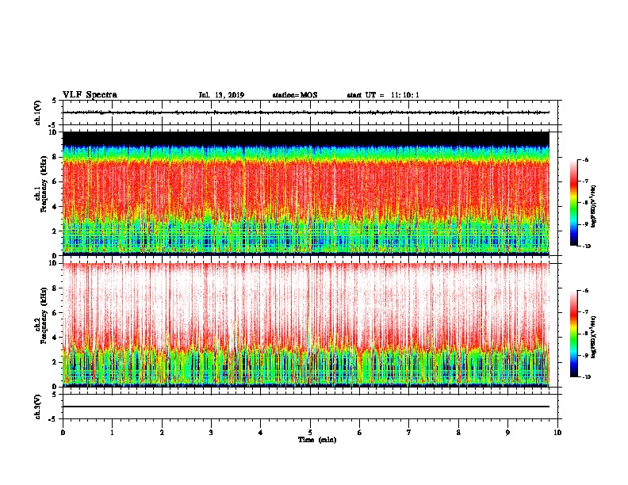Viewport: 628px width, 485px height.
Task: Click the "station=MOS" header label
Action: 295,95
